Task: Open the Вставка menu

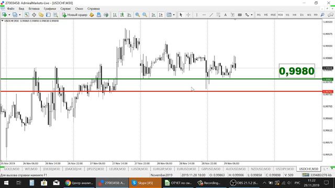Action: 34,9
